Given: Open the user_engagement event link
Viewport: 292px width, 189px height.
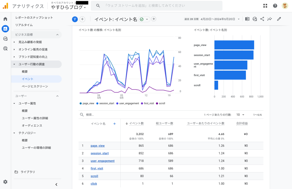Looking at the screenshot, I should (102, 161).
